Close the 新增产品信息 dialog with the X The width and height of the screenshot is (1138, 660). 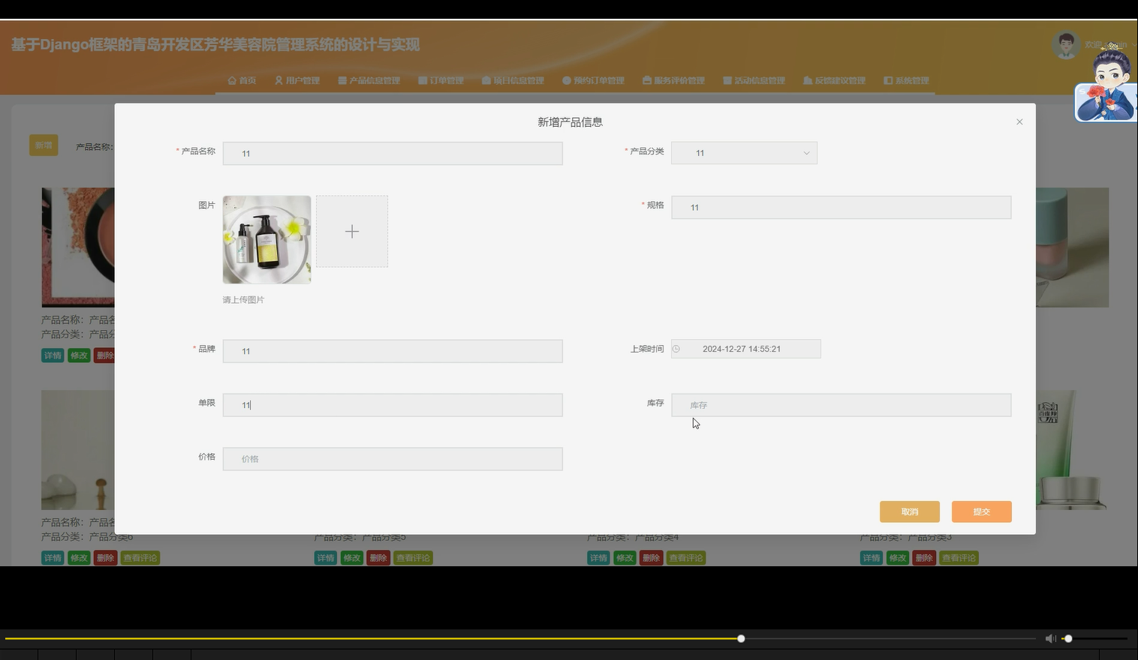(x=1019, y=121)
